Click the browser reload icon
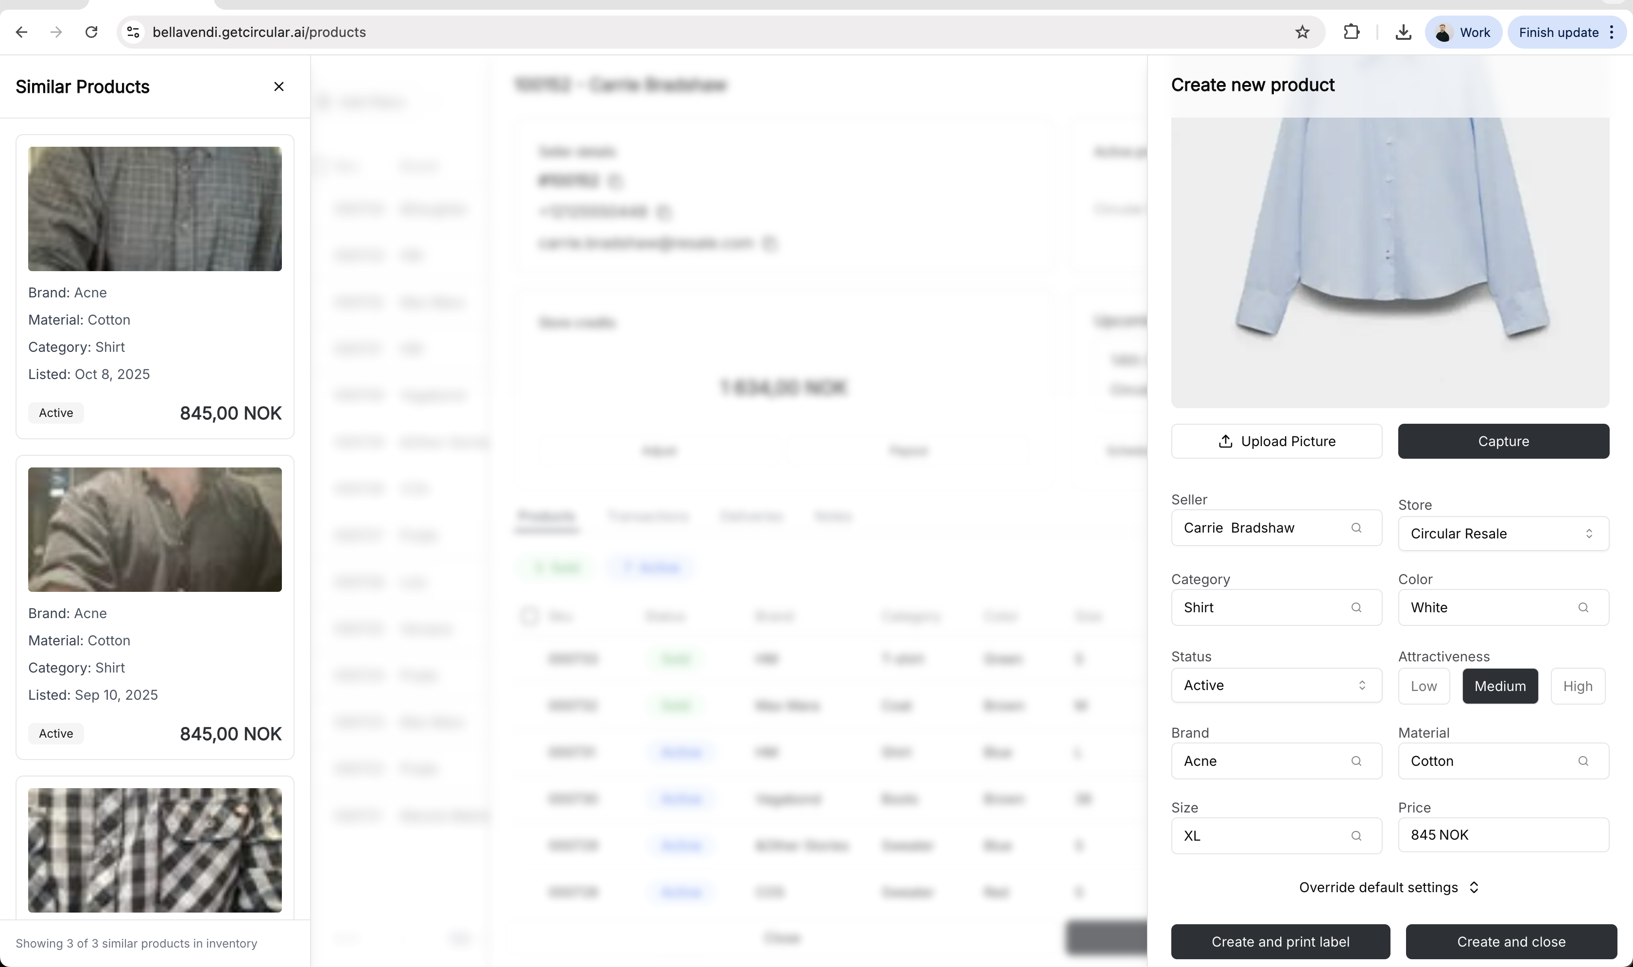This screenshot has height=967, width=1633. point(91,32)
